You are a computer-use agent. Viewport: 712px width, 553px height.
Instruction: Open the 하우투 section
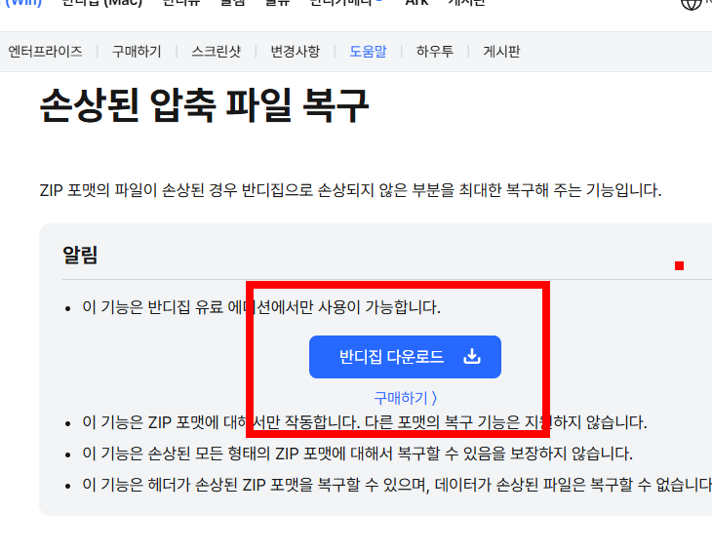tap(435, 52)
